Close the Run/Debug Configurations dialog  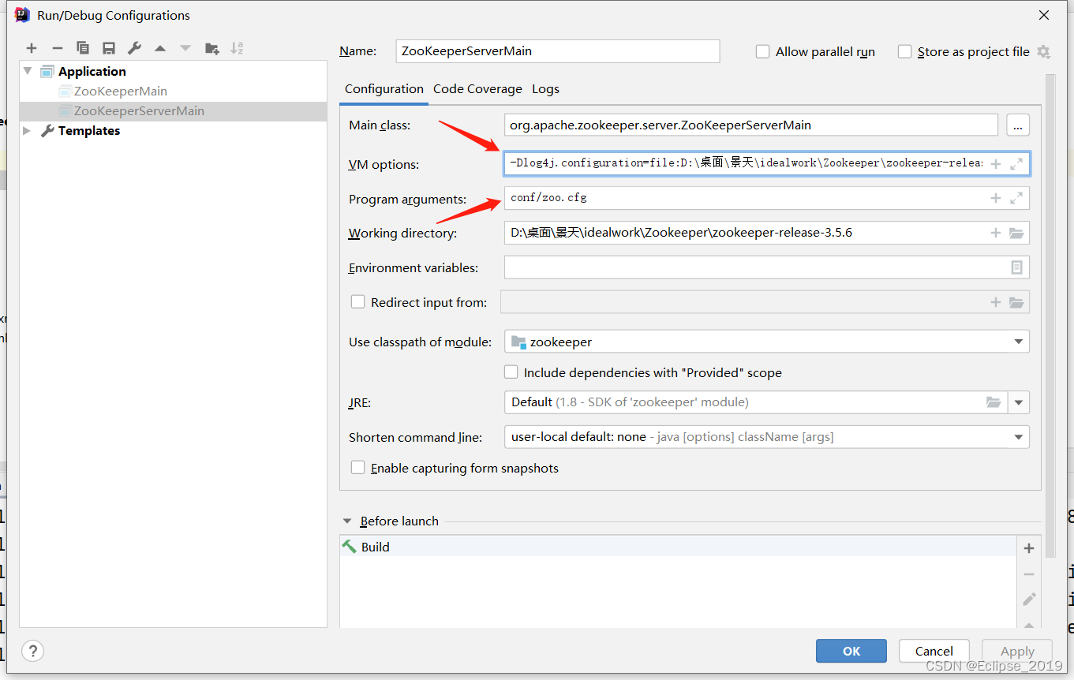(x=1044, y=15)
